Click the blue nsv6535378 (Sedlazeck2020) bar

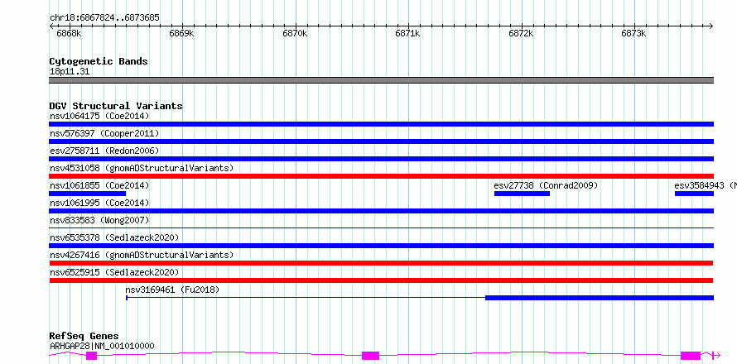point(381,246)
